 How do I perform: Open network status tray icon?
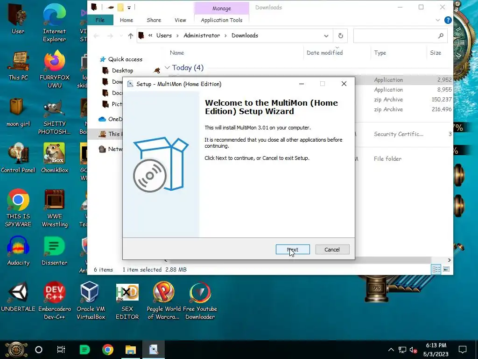pos(402,350)
